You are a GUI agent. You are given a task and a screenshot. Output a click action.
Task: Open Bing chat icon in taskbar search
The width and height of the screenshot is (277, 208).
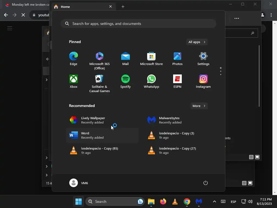tap(140, 201)
